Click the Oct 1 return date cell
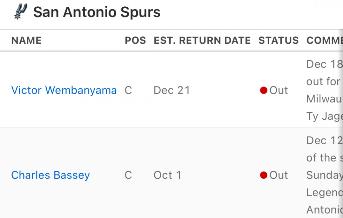The height and width of the screenshot is (218, 343). pos(168,175)
